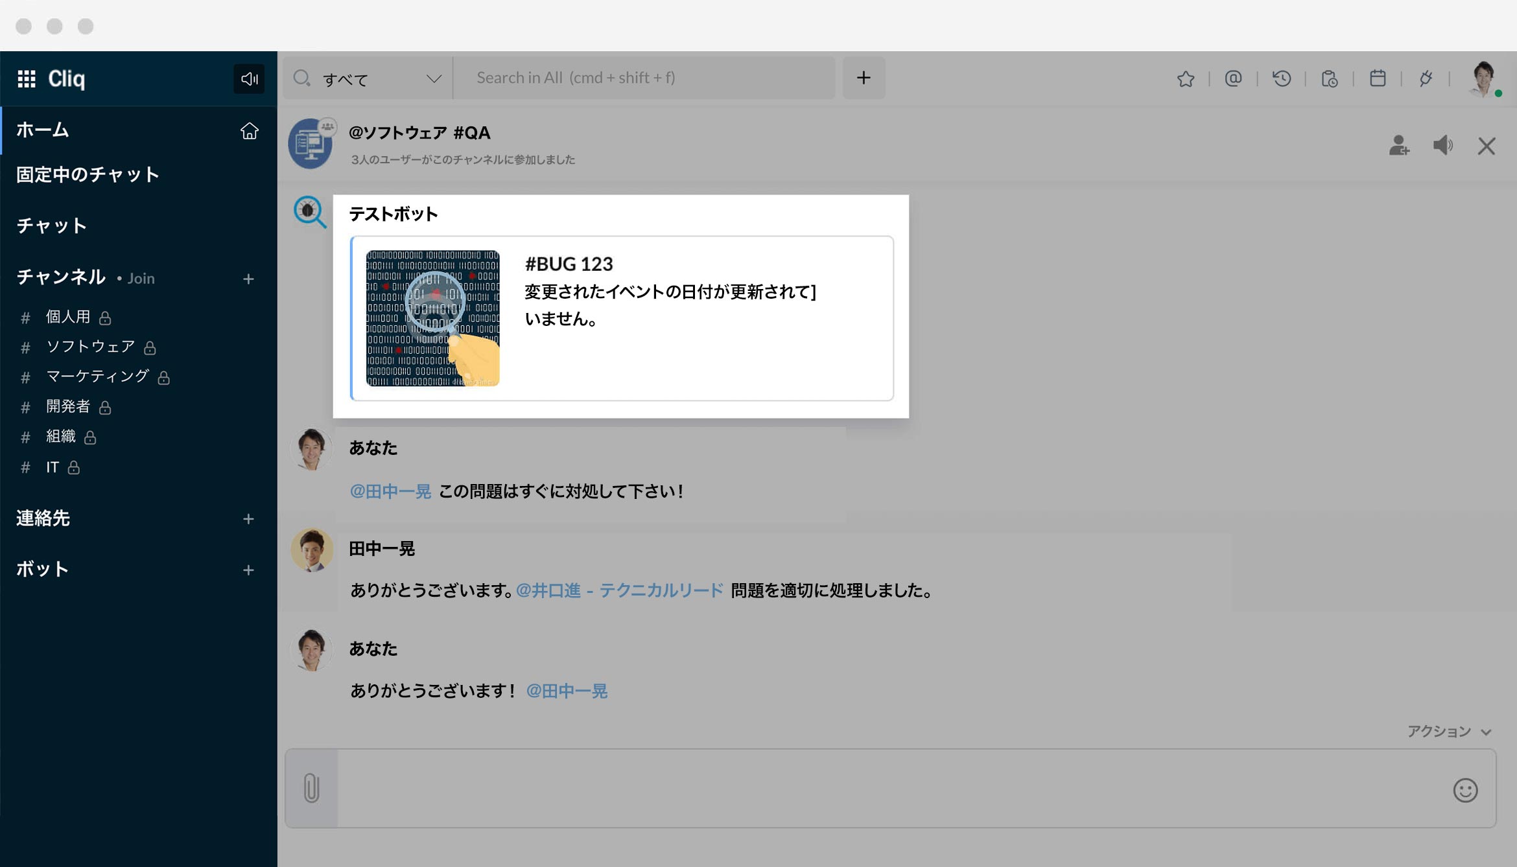Open the emoji picker smiley
The width and height of the screenshot is (1517, 867).
pos(1464,790)
